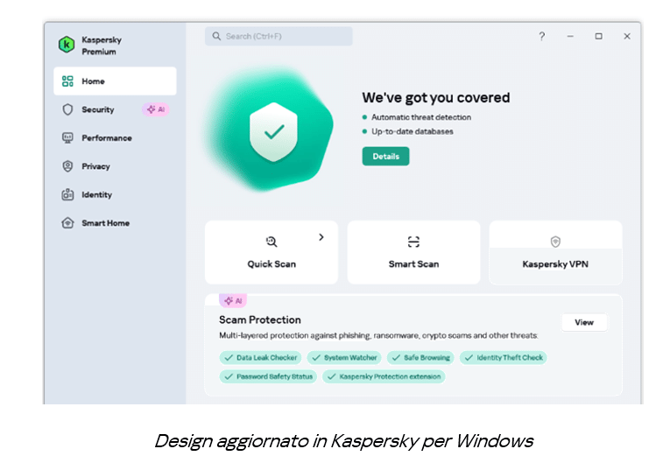Image resolution: width=663 pixels, height=463 pixels.
Task: Click the View button for Scam Protection
Action: (x=584, y=322)
